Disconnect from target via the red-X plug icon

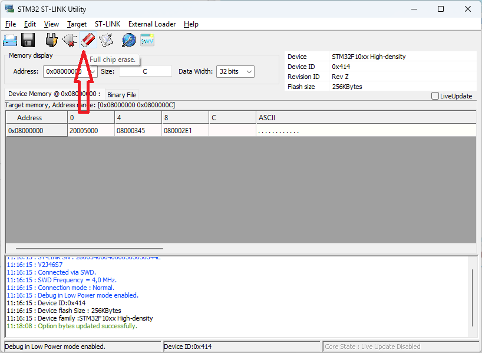[x=70, y=40]
